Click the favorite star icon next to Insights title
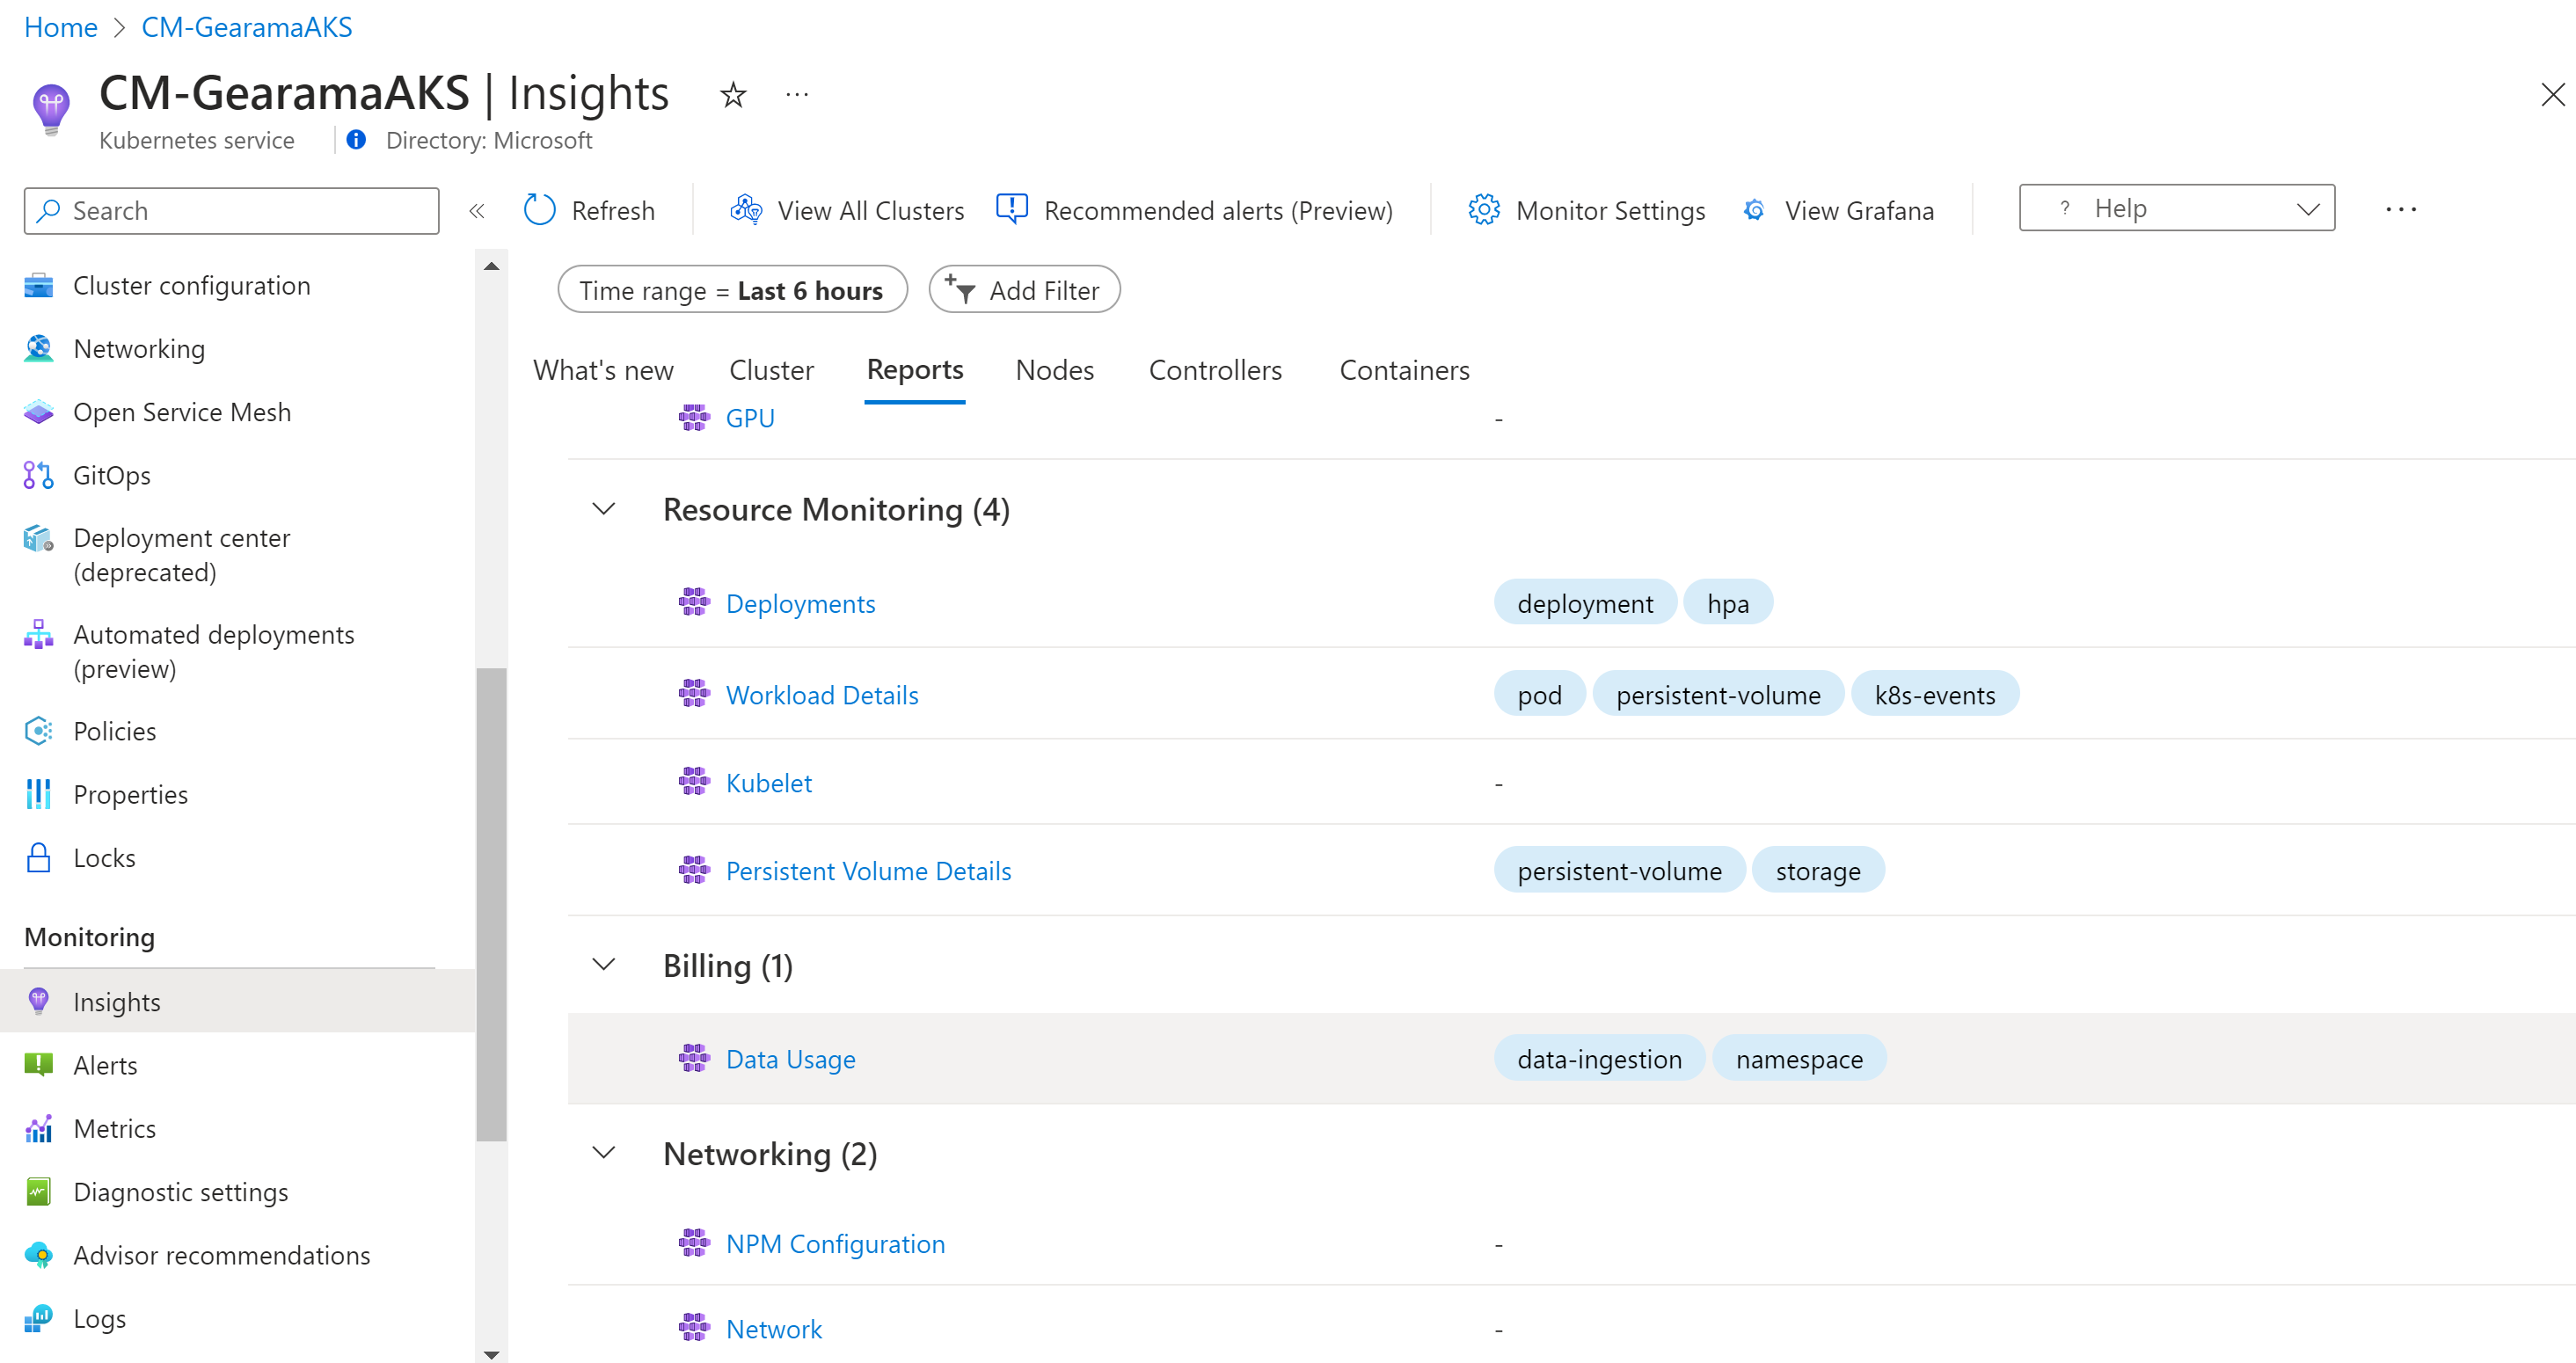The image size is (2576, 1363). pos(733,95)
